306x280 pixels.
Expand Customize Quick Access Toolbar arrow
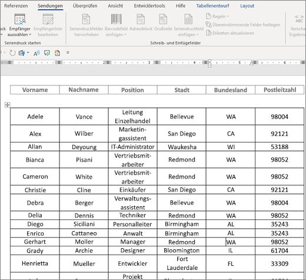68,52
